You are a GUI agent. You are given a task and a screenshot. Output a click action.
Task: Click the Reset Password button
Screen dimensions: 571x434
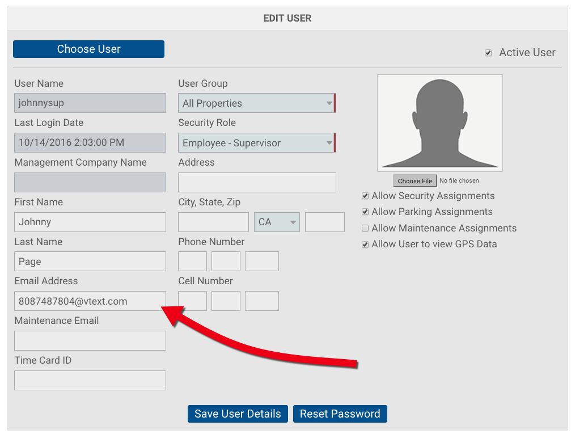tap(340, 414)
